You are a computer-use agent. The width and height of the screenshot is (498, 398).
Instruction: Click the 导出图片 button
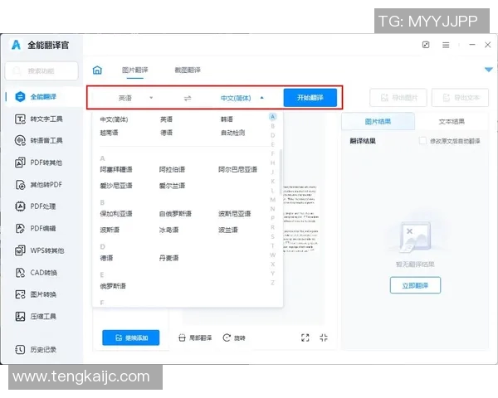pyautogui.click(x=398, y=98)
